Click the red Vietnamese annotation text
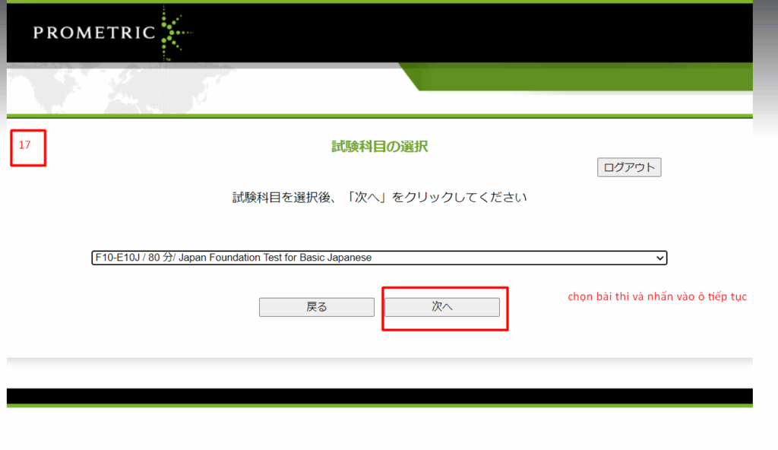Screen dimensions: 778x450 [657, 297]
